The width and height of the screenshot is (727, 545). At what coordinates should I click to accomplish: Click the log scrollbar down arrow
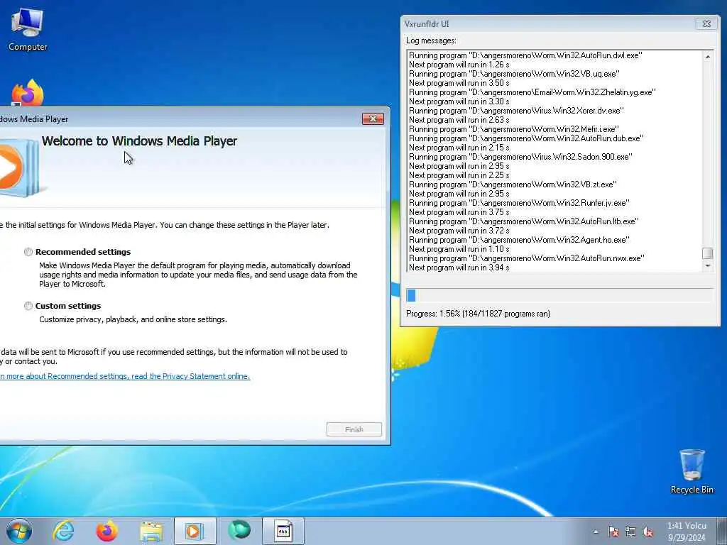pyautogui.click(x=708, y=265)
